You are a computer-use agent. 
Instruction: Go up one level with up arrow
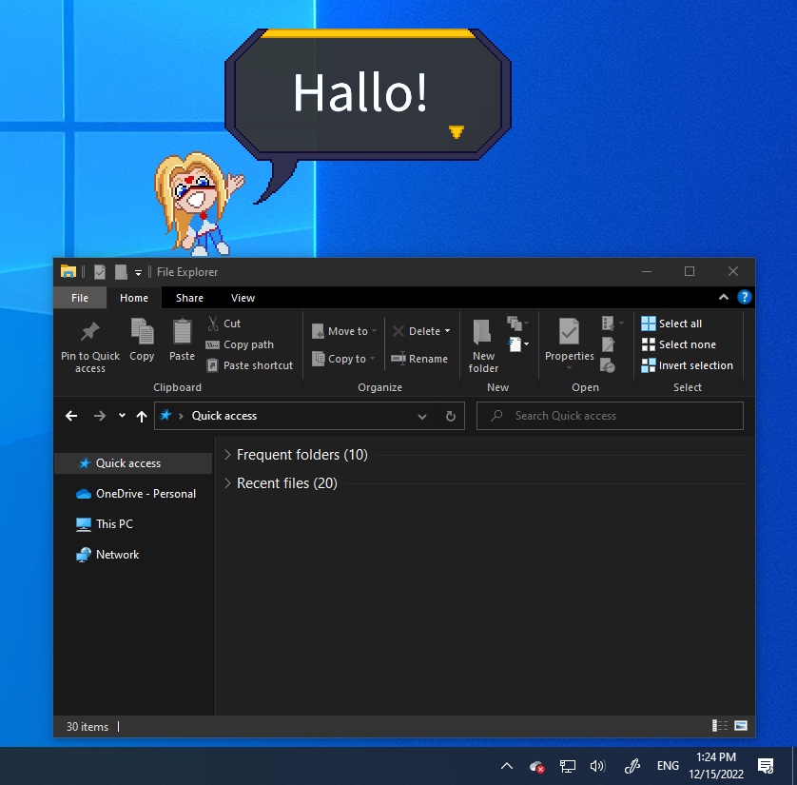(x=142, y=417)
